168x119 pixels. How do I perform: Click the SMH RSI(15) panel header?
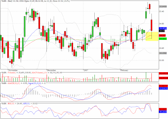tap(20, 104)
